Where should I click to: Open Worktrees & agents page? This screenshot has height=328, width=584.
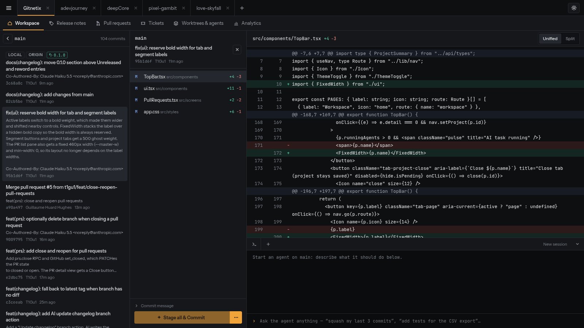coord(198,23)
